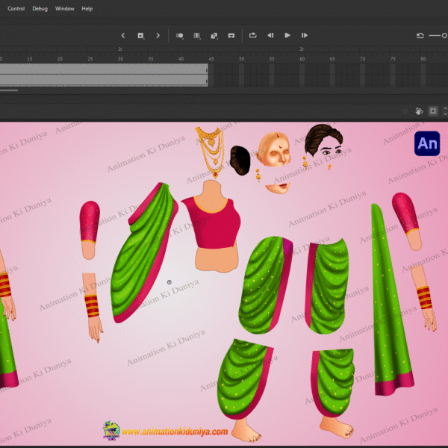Enable Edit Multiple Frames
The width and height of the screenshot is (448, 448).
coord(197,35)
